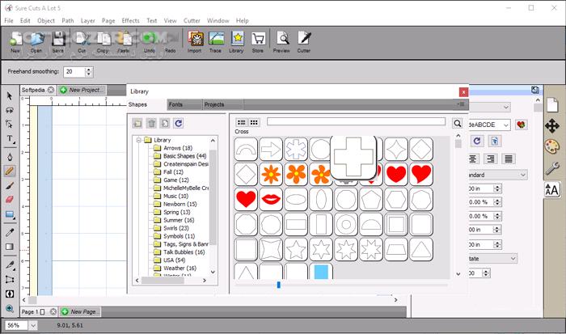Viewport: 566px width, 334px height.
Task: Open the color palette panel icon
Action: click(552, 146)
